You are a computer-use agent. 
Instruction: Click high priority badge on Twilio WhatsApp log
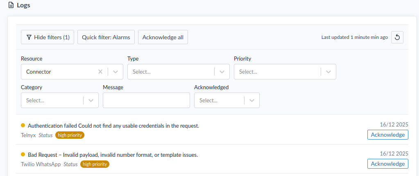click(x=95, y=164)
